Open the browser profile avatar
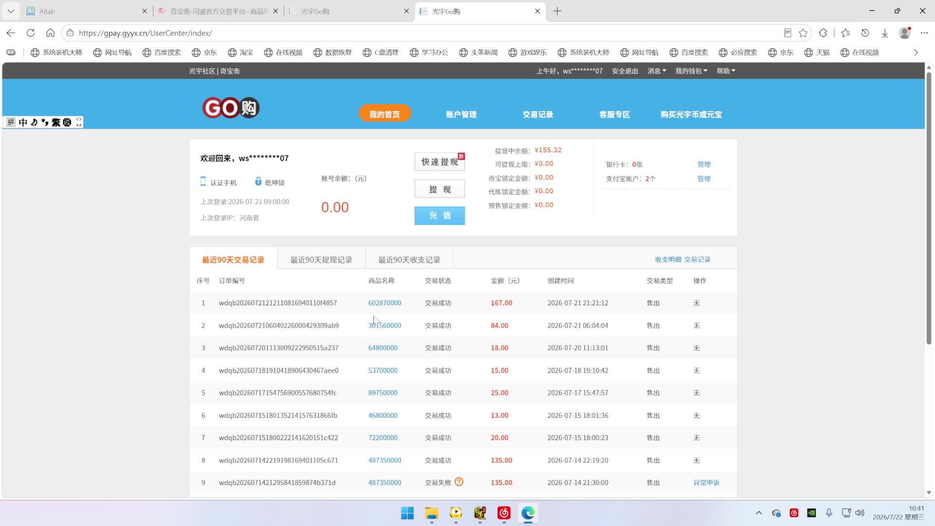Viewport: 935px width, 526px height. (905, 33)
